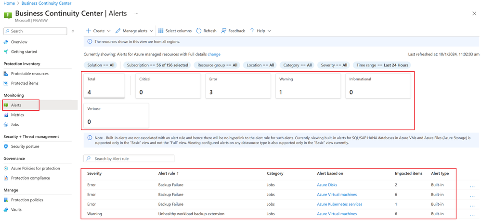This screenshot has width=481, height=222.
Task: Open the Subscription == 56 of 156 selected filter
Action: 157,65
